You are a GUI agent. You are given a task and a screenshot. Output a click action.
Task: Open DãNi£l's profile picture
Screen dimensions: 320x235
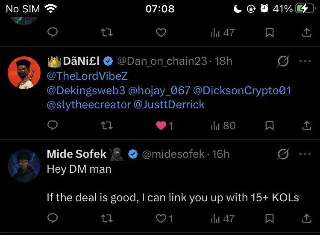(24, 73)
